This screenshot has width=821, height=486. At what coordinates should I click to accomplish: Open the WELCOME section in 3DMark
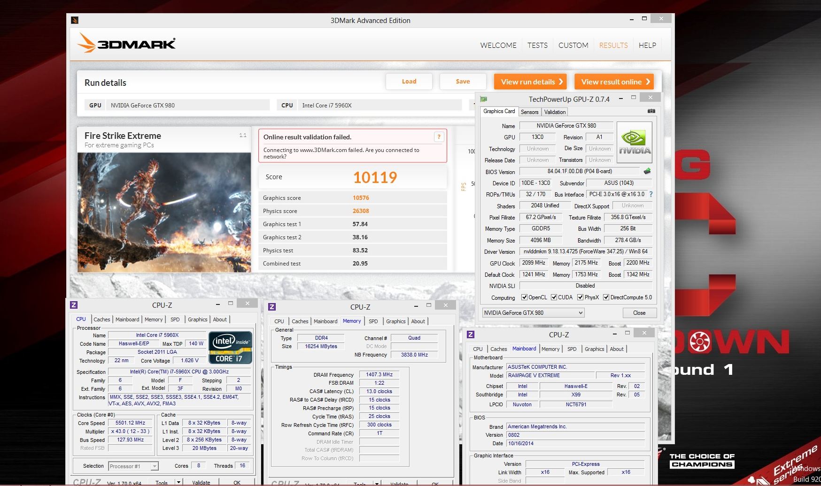coord(498,46)
